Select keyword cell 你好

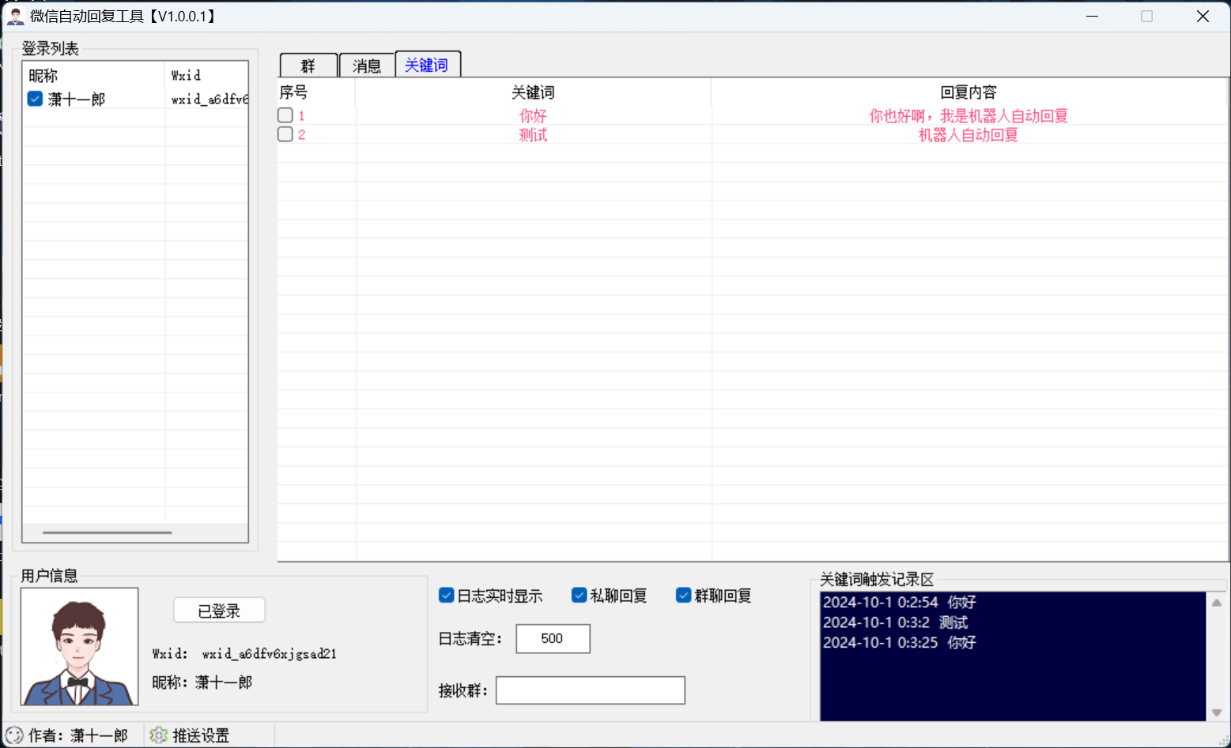tap(533, 116)
